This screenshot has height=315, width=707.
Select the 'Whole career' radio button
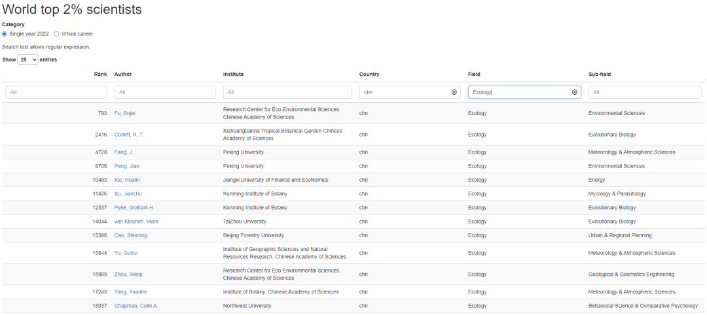56,34
